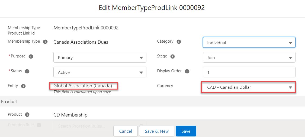Open the Category dropdown showing Individual
Viewport: 305px width, 137px height.
coord(249,43)
